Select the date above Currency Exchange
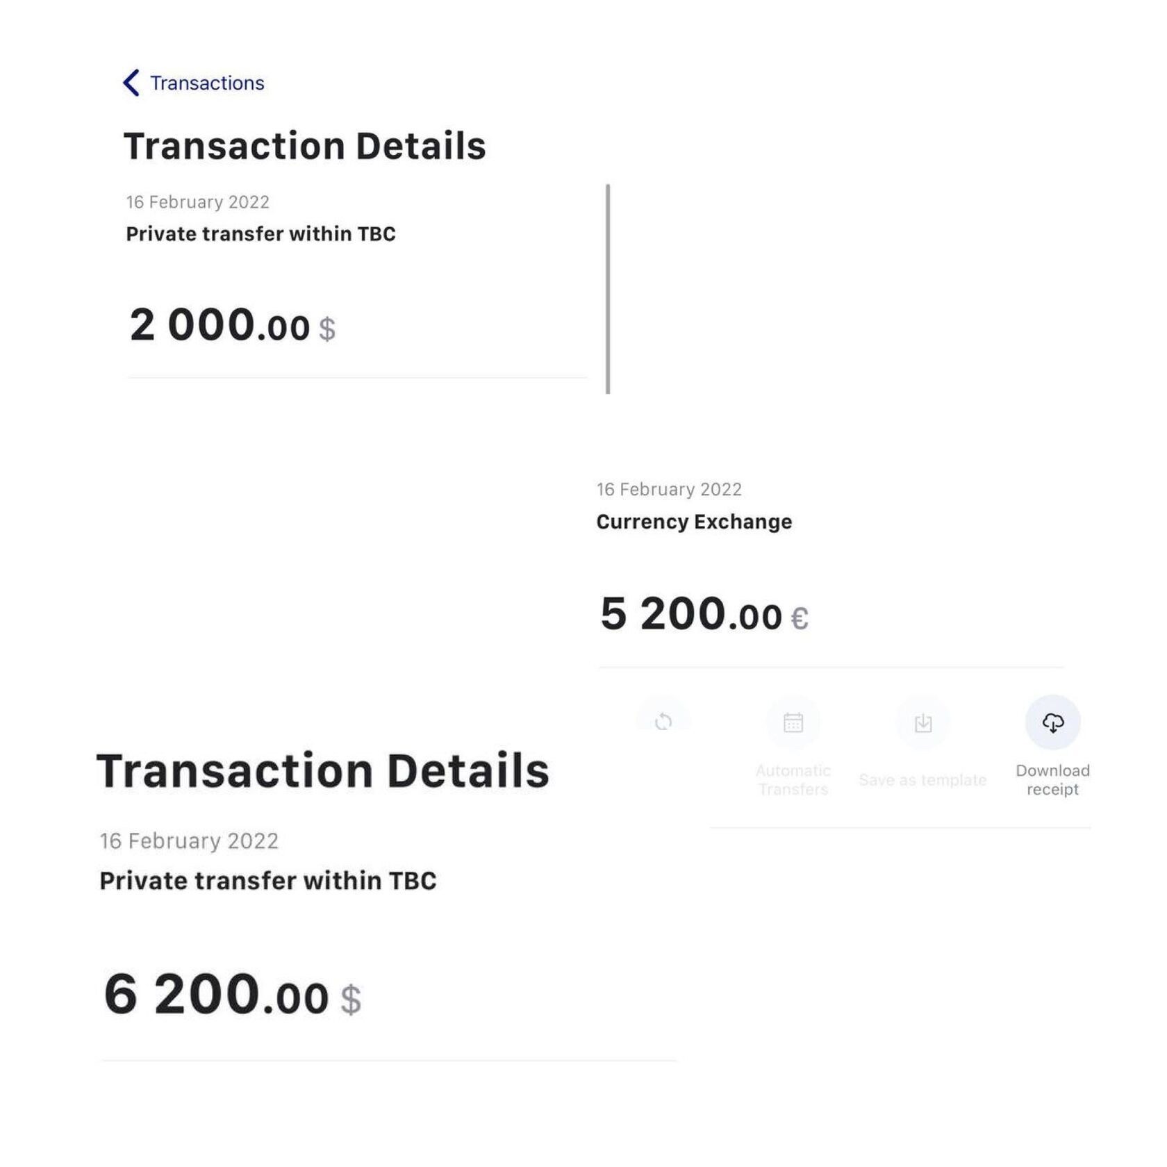This screenshot has height=1167, width=1167. pyautogui.click(x=669, y=490)
